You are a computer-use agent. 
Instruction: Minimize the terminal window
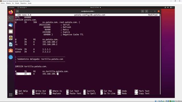coord(151,11)
